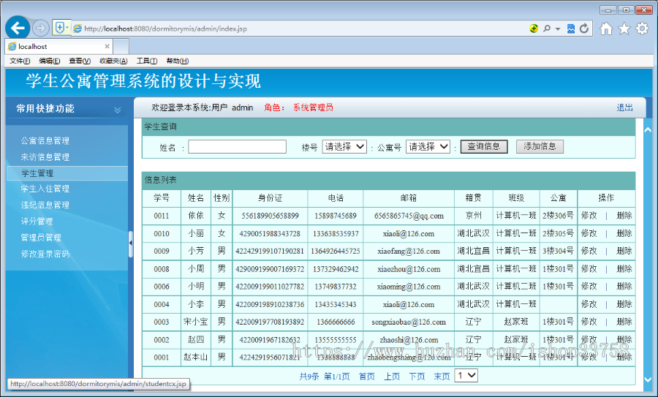Open the address bar autocomplete arrow
This screenshot has width=658, height=397.
(x=558, y=29)
